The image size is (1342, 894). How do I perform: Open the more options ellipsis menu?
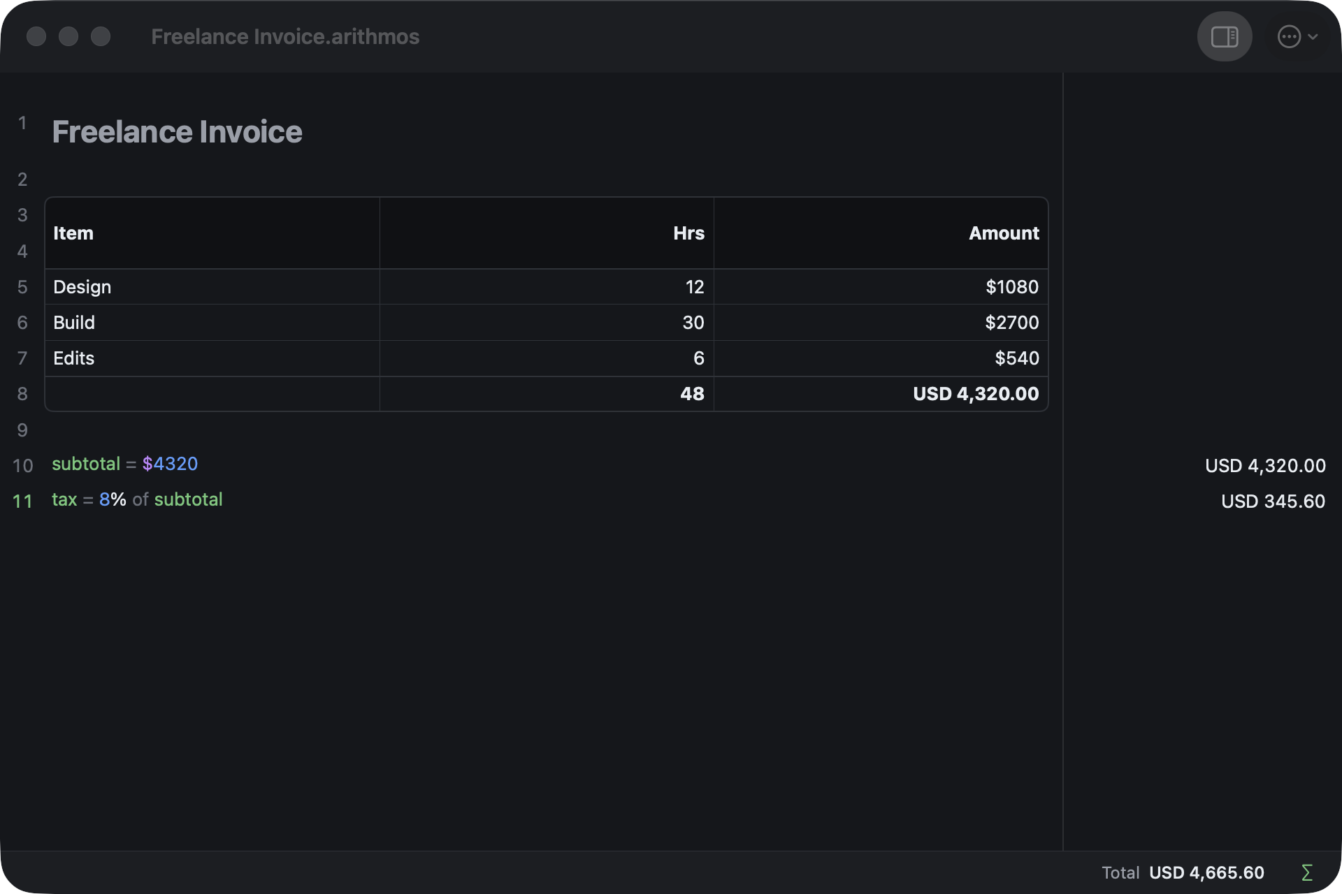pos(1297,36)
